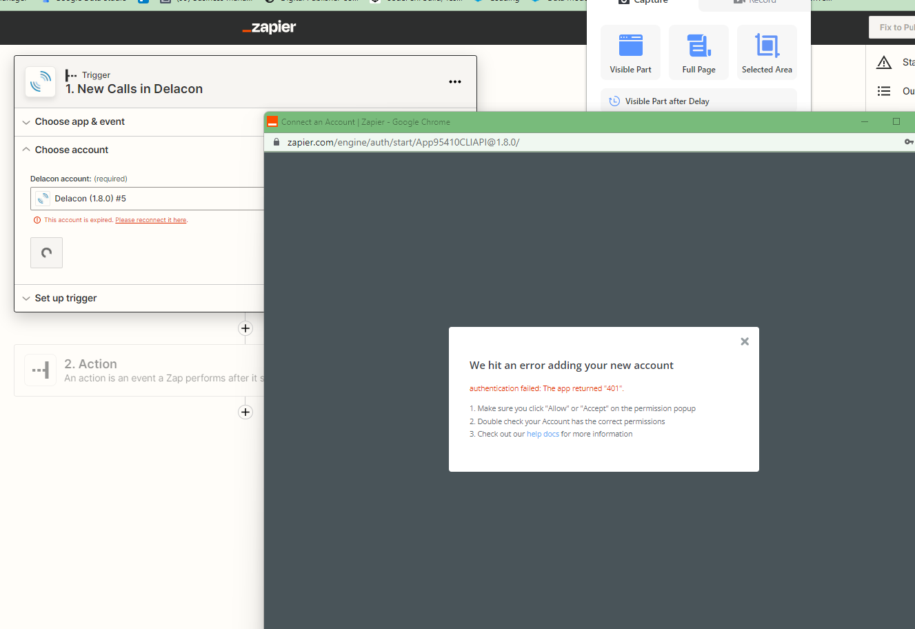Add a step with the plus below the trigger
The height and width of the screenshot is (629, 915).
coord(245,328)
